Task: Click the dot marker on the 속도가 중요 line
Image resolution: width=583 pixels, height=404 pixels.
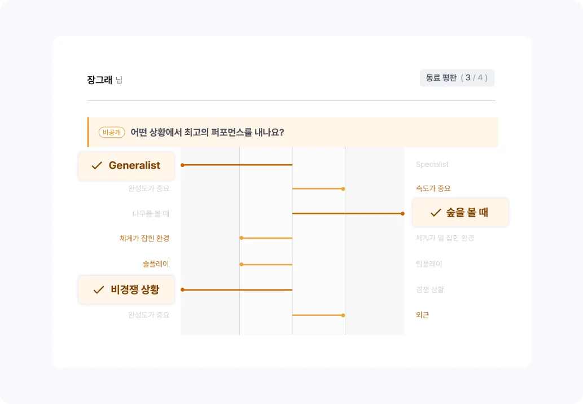Action: pos(343,188)
